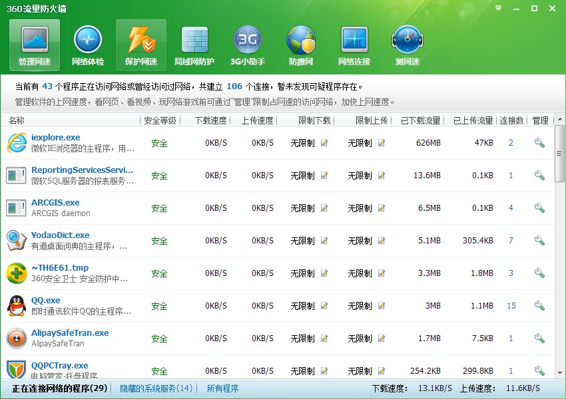This screenshot has height=399, width=566.
Task: Edit download limit for QQ.exe
Action: pos(324,306)
